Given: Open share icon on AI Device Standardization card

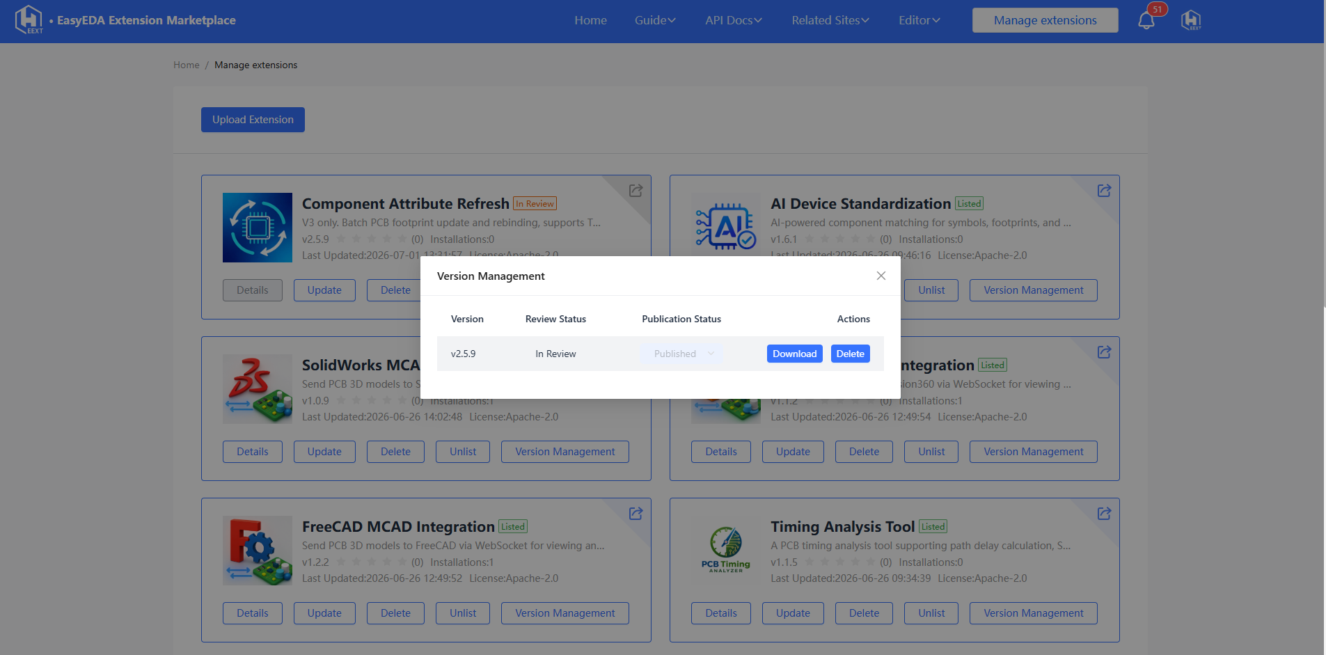Looking at the screenshot, I should point(1104,191).
